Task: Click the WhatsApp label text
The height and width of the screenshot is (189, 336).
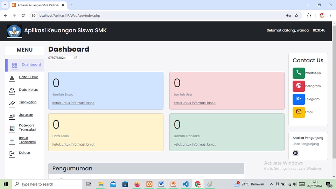Action: [313, 73]
